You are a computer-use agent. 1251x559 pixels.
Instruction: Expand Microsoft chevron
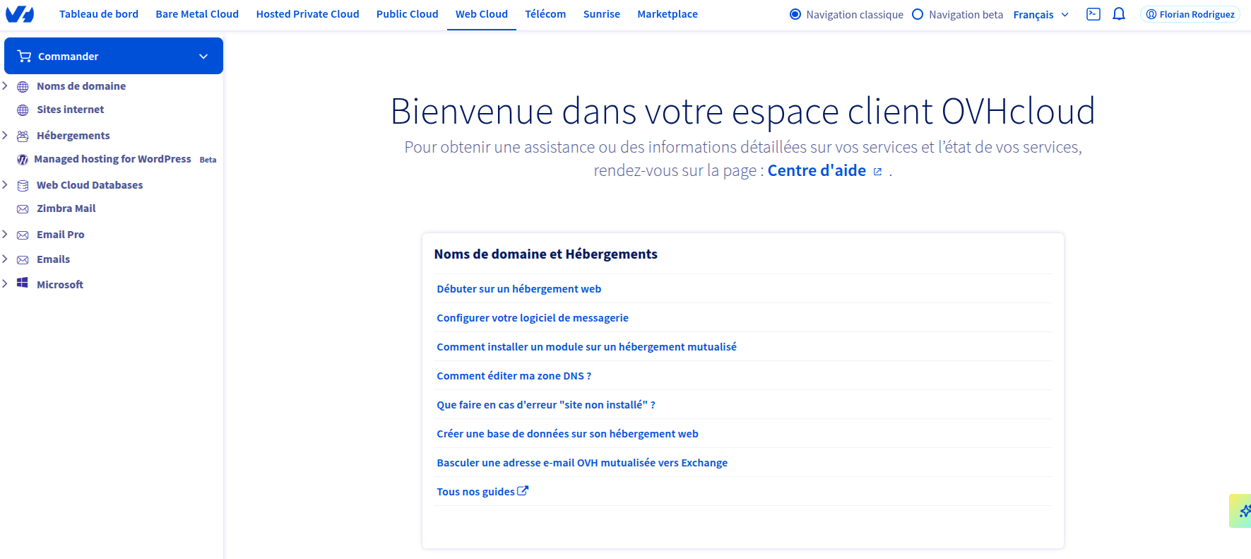[5, 283]
